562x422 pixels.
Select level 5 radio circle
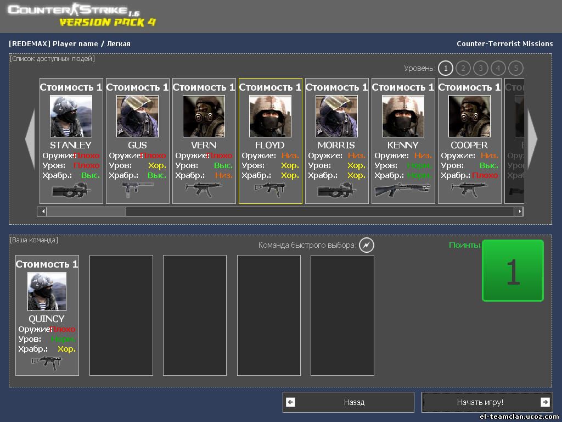(515, 68)
